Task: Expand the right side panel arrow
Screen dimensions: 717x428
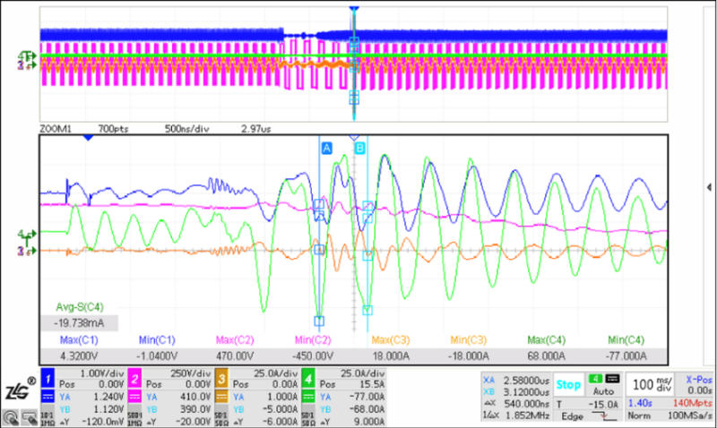Action: click(710, 189)
